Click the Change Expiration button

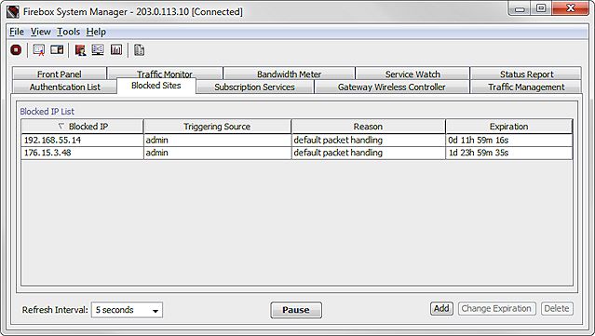pyautogui.click(x=496, y=308)
